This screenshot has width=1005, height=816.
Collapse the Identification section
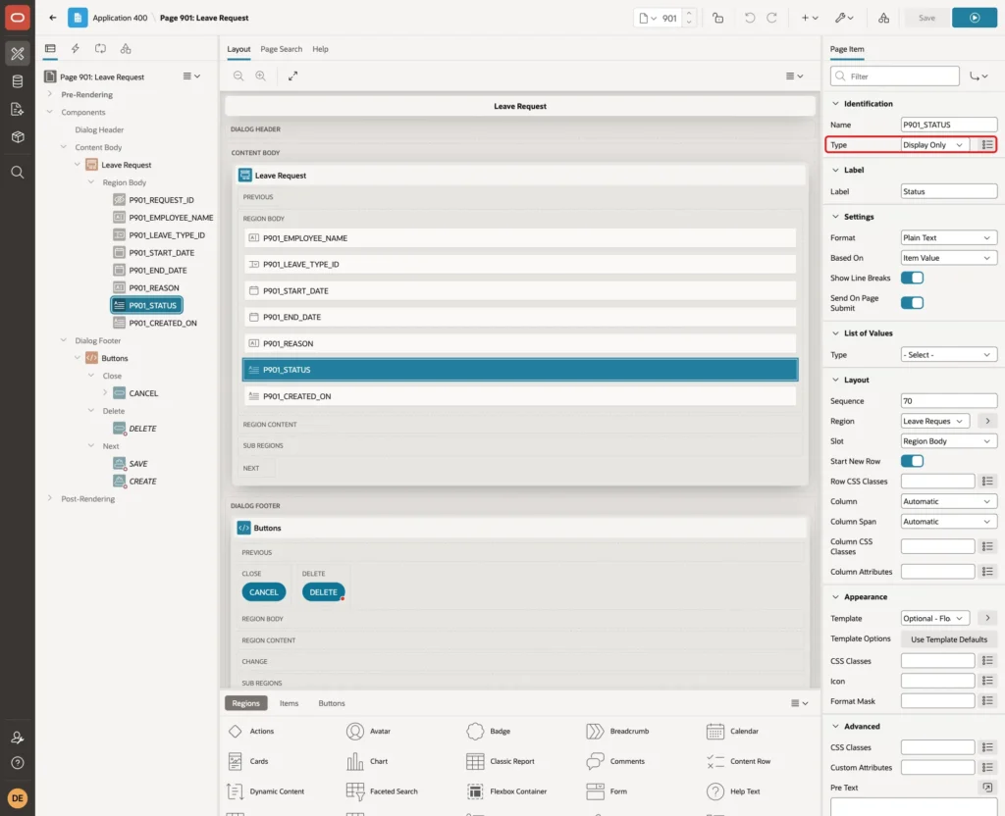[835, 103]
